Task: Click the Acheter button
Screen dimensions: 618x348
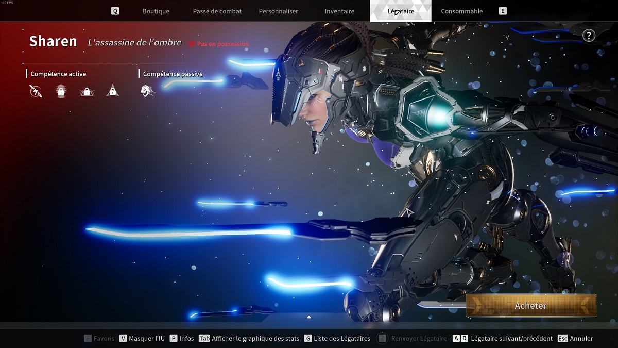Action: coord(530,305)
